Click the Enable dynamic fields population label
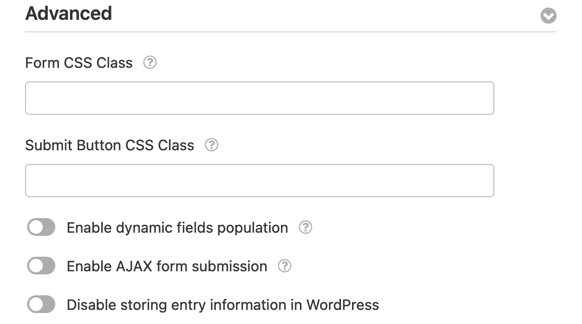Image resolution: width=582 pixels, height=324 pixels. tap(177, 228)
